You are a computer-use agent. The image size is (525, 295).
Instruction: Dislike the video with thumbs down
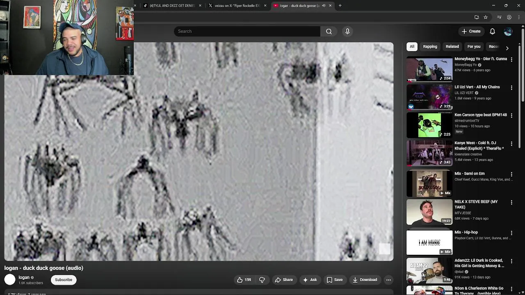262,280
